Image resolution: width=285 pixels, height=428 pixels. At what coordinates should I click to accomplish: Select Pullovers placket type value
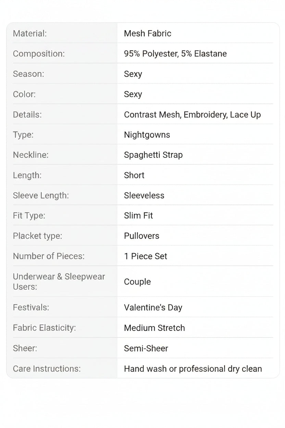pyautogui.click(x=141, y=236)
